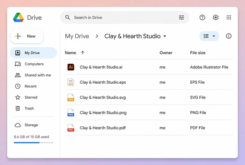The image size is (245, 165).
Task: Click Adobe Illustrator File type text
Action: [209, 67]
